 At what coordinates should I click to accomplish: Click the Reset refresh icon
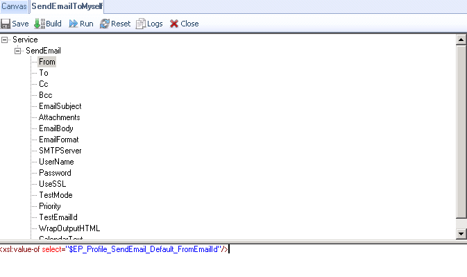[105, 24]
